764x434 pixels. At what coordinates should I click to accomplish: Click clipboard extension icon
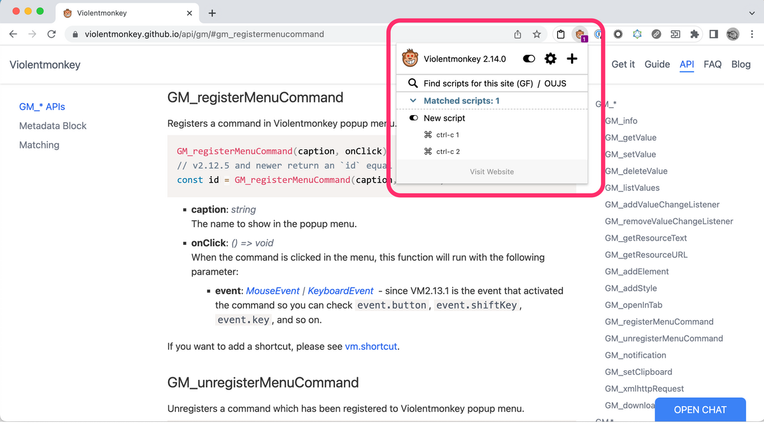[561, 34]
